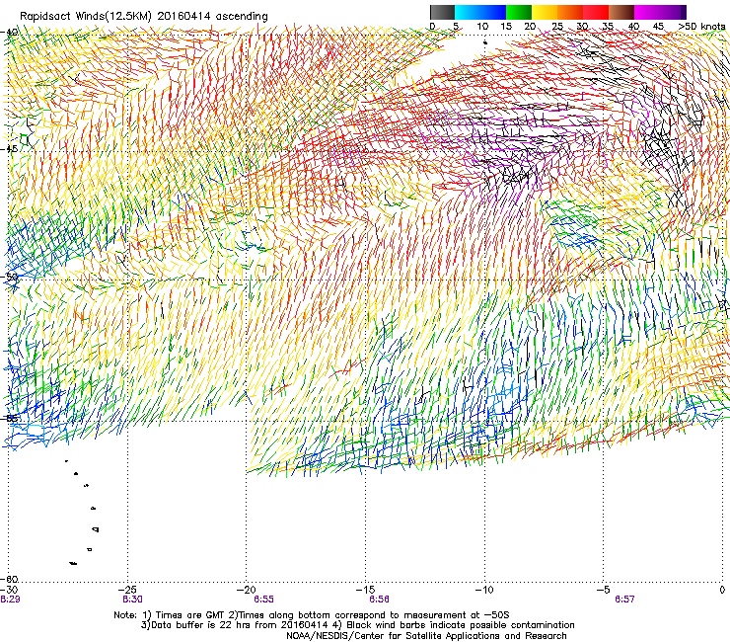Click the '-25' longitude axis label
Image resolution: width=730 pixels, height=642 pixels.
tap(128, 590)
